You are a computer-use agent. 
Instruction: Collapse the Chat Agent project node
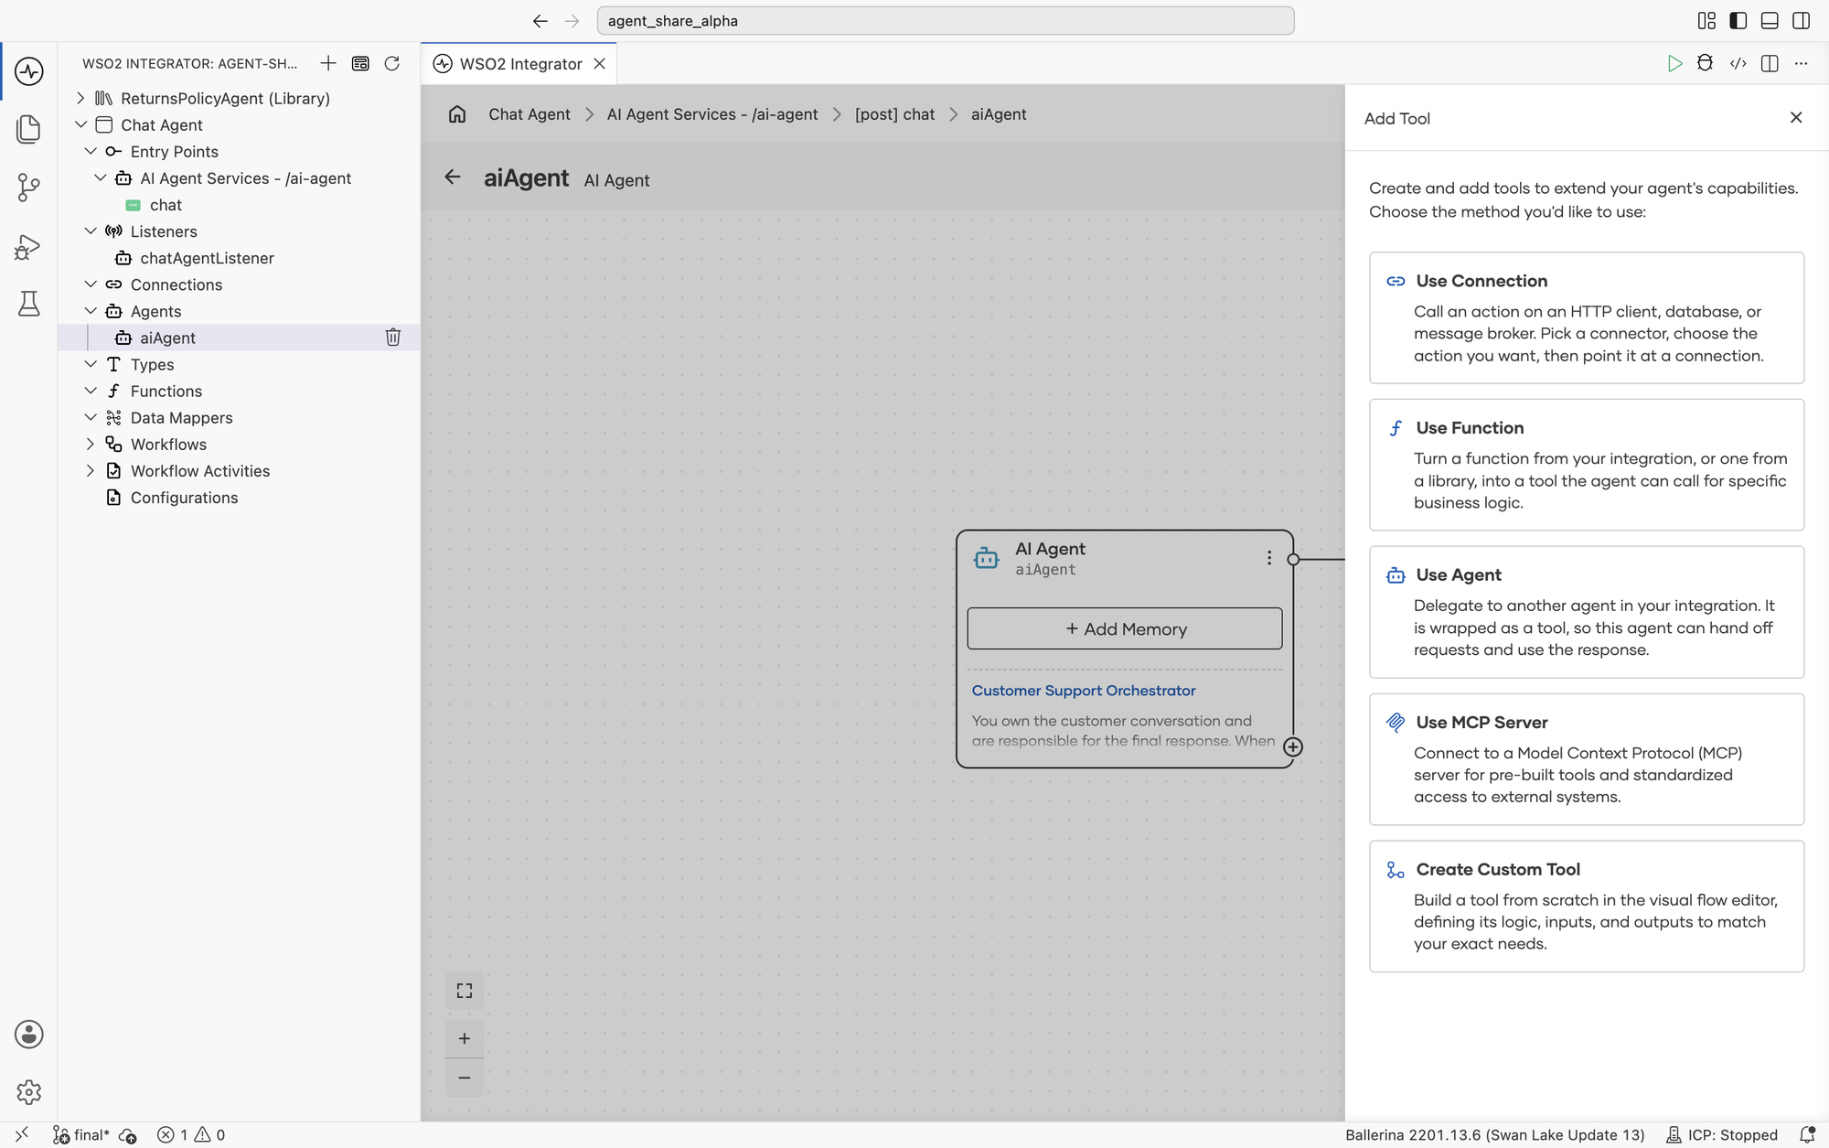80,124
